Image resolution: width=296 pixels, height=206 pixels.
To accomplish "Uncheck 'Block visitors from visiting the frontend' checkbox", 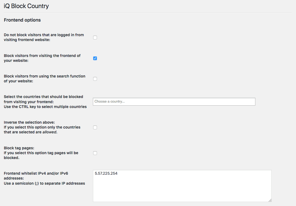I will (95, 58).
